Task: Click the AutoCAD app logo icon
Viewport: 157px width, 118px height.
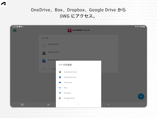Action: (x=70, y=30)
